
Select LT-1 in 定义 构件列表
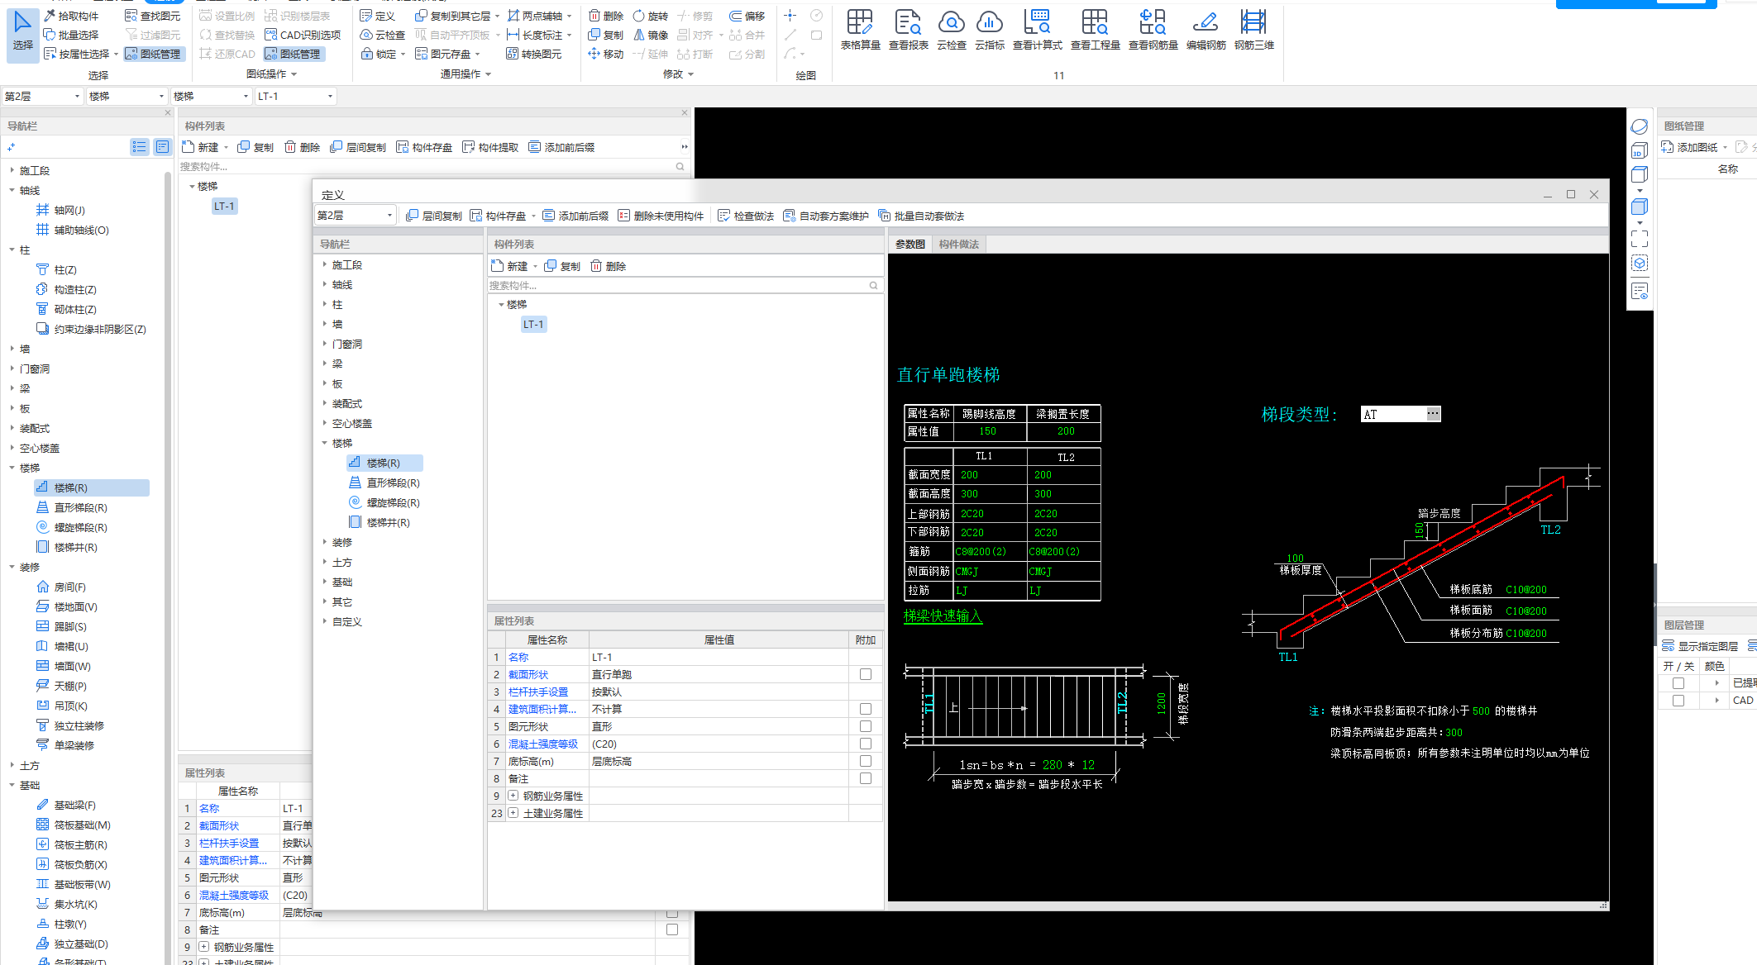[x=533, y=325]
